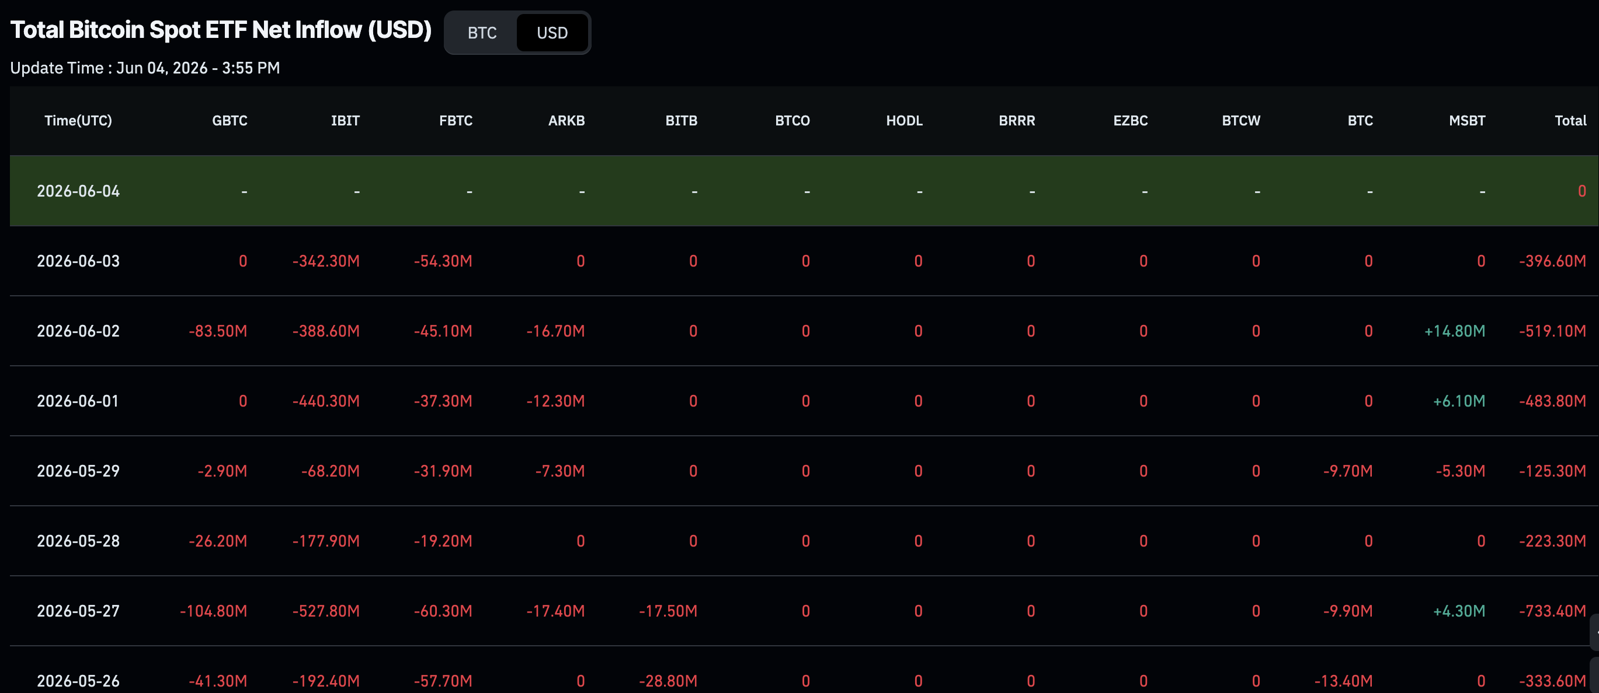
Task: Sort by the GBTC column header
Action: [x=230, y=120]
